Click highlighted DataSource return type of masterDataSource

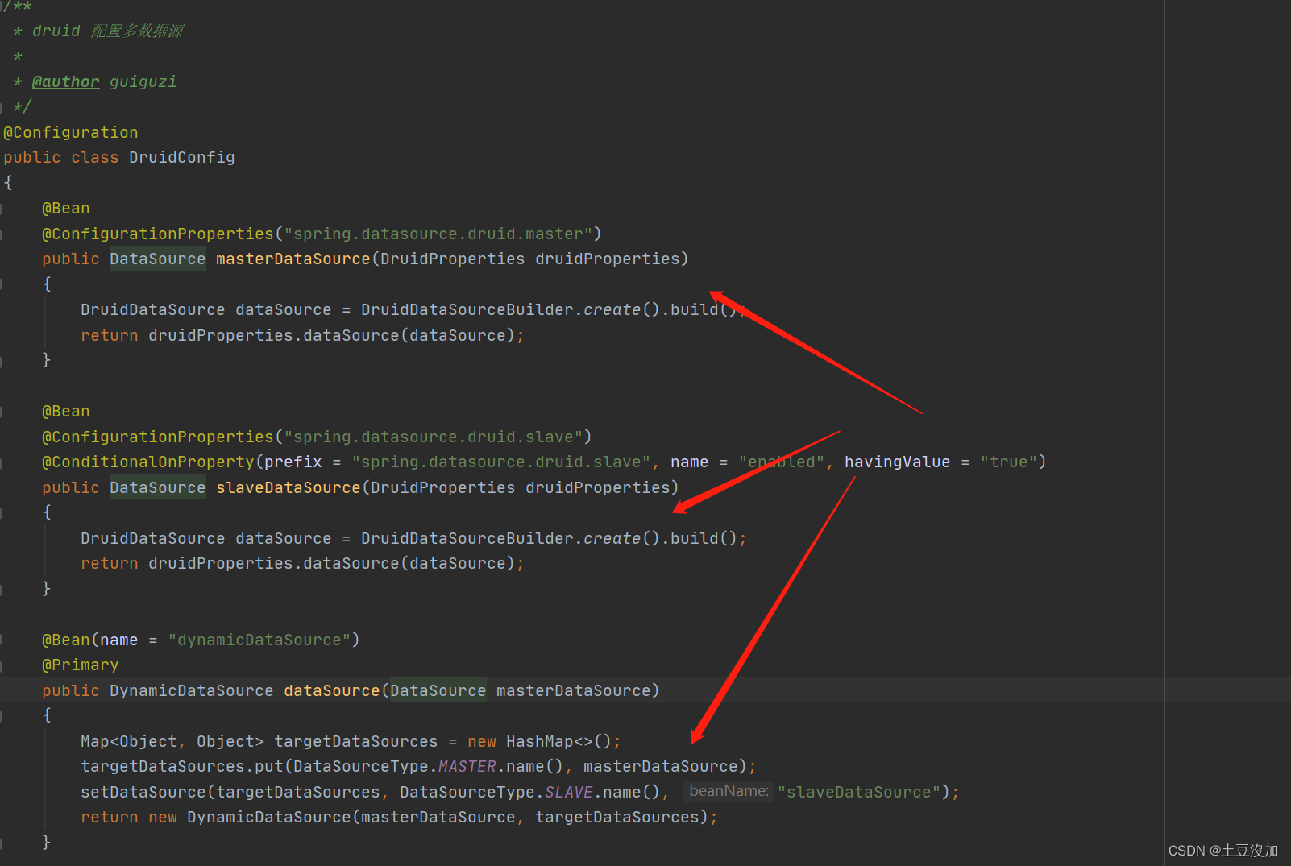(x=158, y=259)
